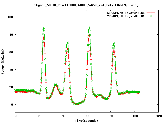Viewport: 164px width, 123px height.
Task: Click the x-axis tick label 60
Action: coord(87,116)
